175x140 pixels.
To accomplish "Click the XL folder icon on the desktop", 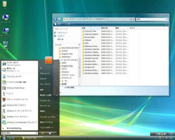I will (x=5, y=5).
